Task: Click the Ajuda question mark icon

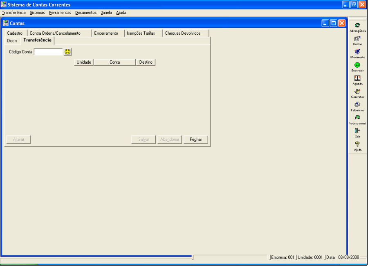Action: 357,144
